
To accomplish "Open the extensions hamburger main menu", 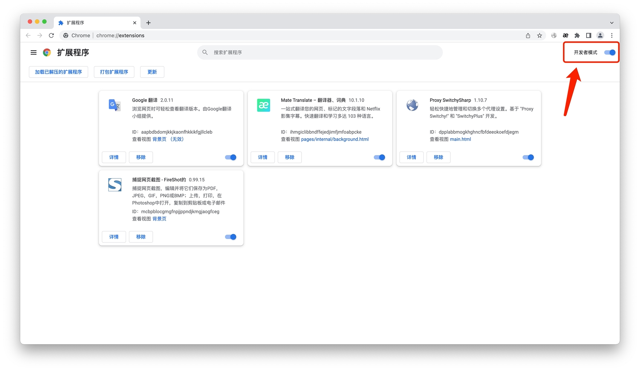I will tap(34, 52).
